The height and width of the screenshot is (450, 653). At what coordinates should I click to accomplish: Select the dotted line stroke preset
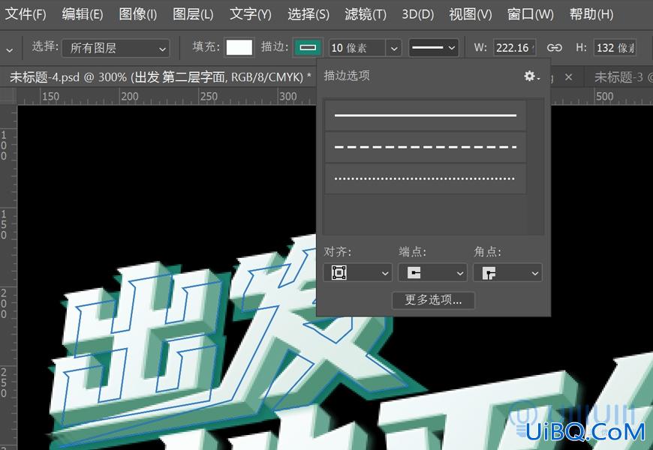(x=425, y=178)
